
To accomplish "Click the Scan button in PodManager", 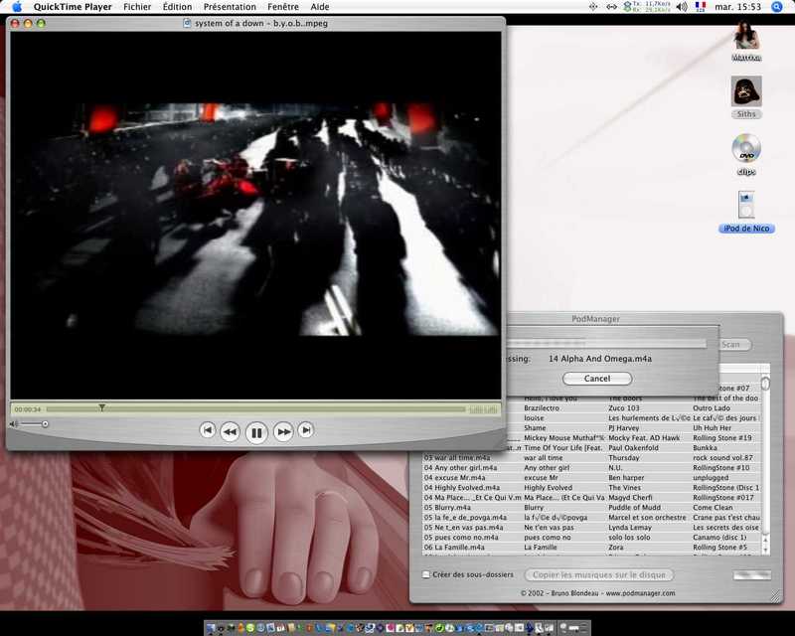I will pos(734,345).
